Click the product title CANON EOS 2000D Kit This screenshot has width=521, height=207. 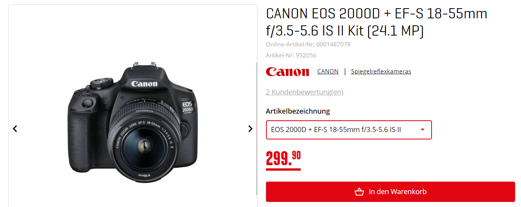pos(376,23)
